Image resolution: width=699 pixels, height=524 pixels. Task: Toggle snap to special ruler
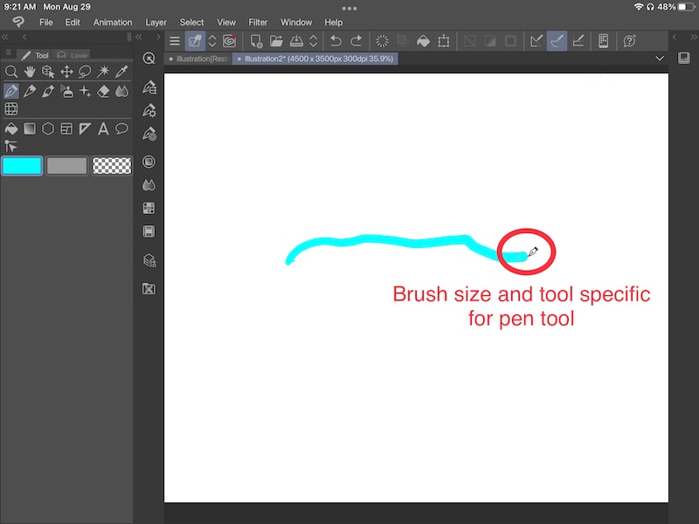(x=557, y=40)
